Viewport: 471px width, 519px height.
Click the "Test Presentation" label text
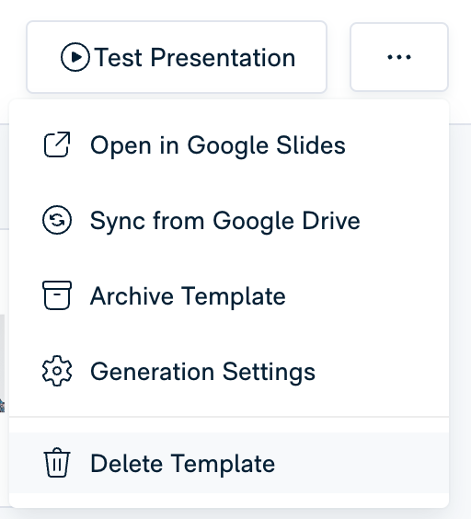click(x=195, y=58)
